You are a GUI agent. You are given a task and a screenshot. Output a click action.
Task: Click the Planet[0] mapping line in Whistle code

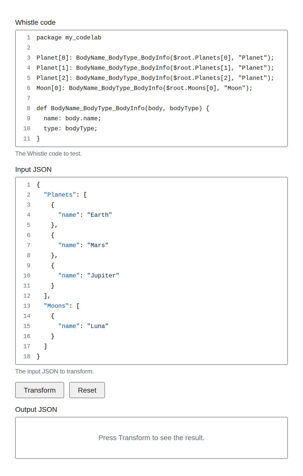155,58
